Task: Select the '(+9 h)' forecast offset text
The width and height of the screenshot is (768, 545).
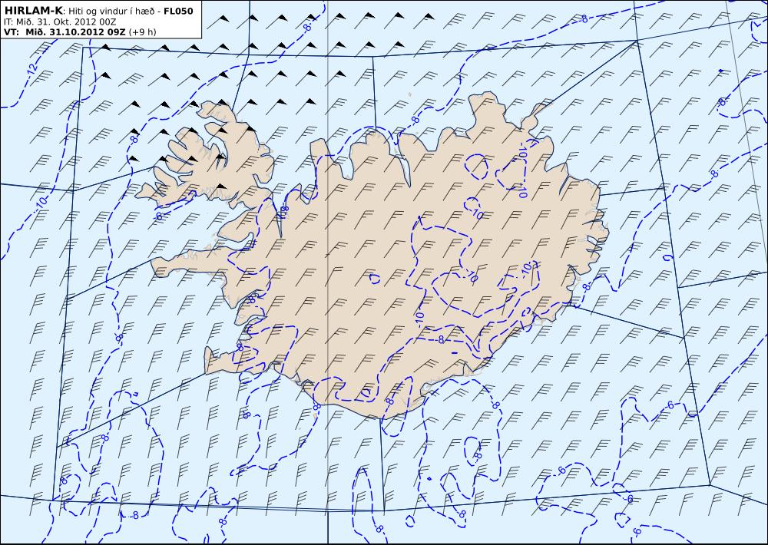Action: (143, 32)
